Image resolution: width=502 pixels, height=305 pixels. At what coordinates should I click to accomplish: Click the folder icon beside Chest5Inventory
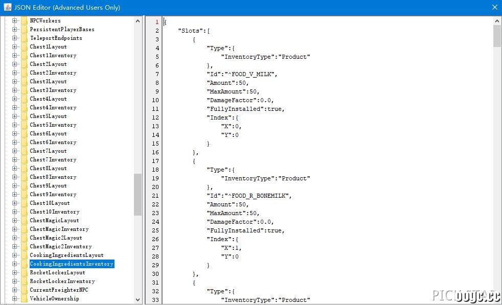[x=24, y=125]
